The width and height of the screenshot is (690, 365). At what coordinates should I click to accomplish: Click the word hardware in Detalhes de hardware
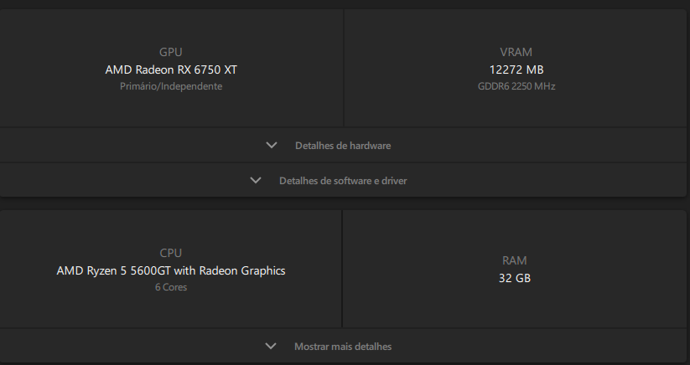370,146
